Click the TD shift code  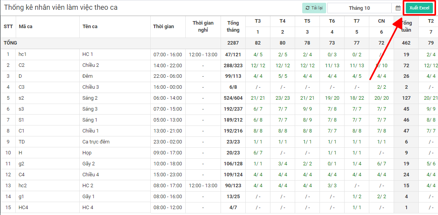[22, 142]
